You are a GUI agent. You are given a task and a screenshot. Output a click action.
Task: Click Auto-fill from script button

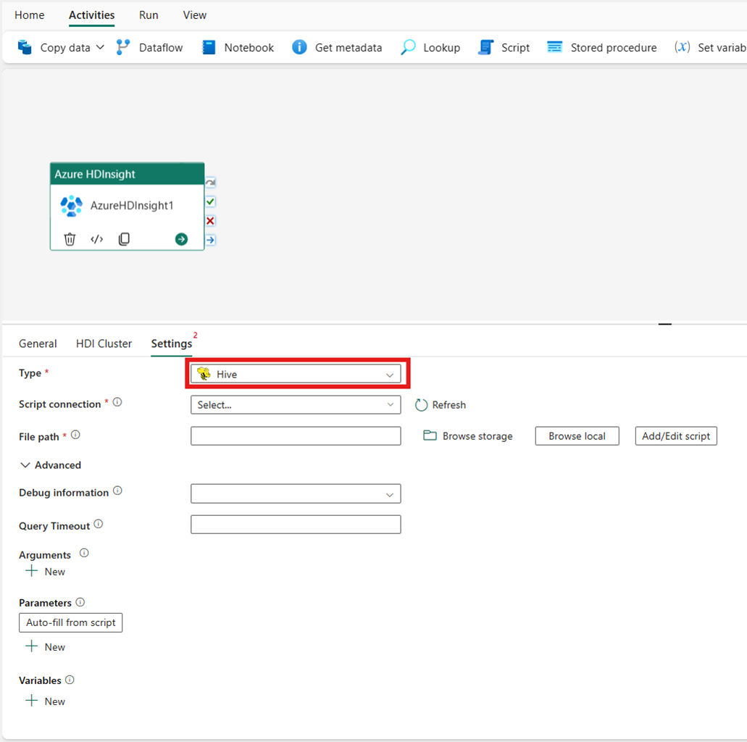click(x=70, y=623)
